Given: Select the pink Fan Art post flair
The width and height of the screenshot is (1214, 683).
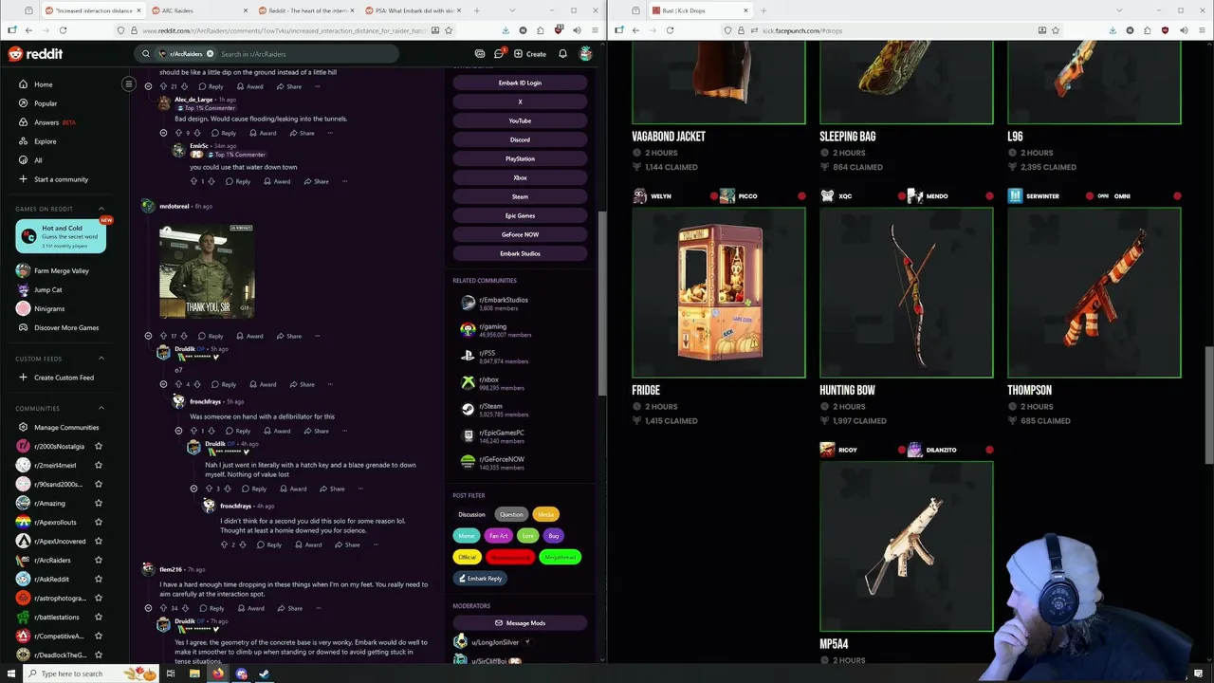Looking at the screenshot, I should click(498, 536).
